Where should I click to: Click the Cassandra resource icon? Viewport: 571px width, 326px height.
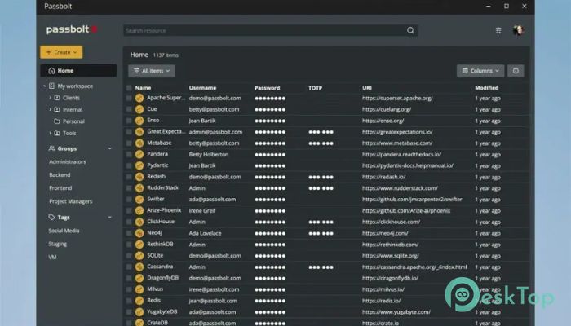click(139, 267)
